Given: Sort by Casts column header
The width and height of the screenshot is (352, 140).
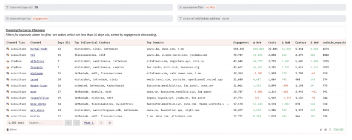Looking at the screenshot, I should [272, 43].
